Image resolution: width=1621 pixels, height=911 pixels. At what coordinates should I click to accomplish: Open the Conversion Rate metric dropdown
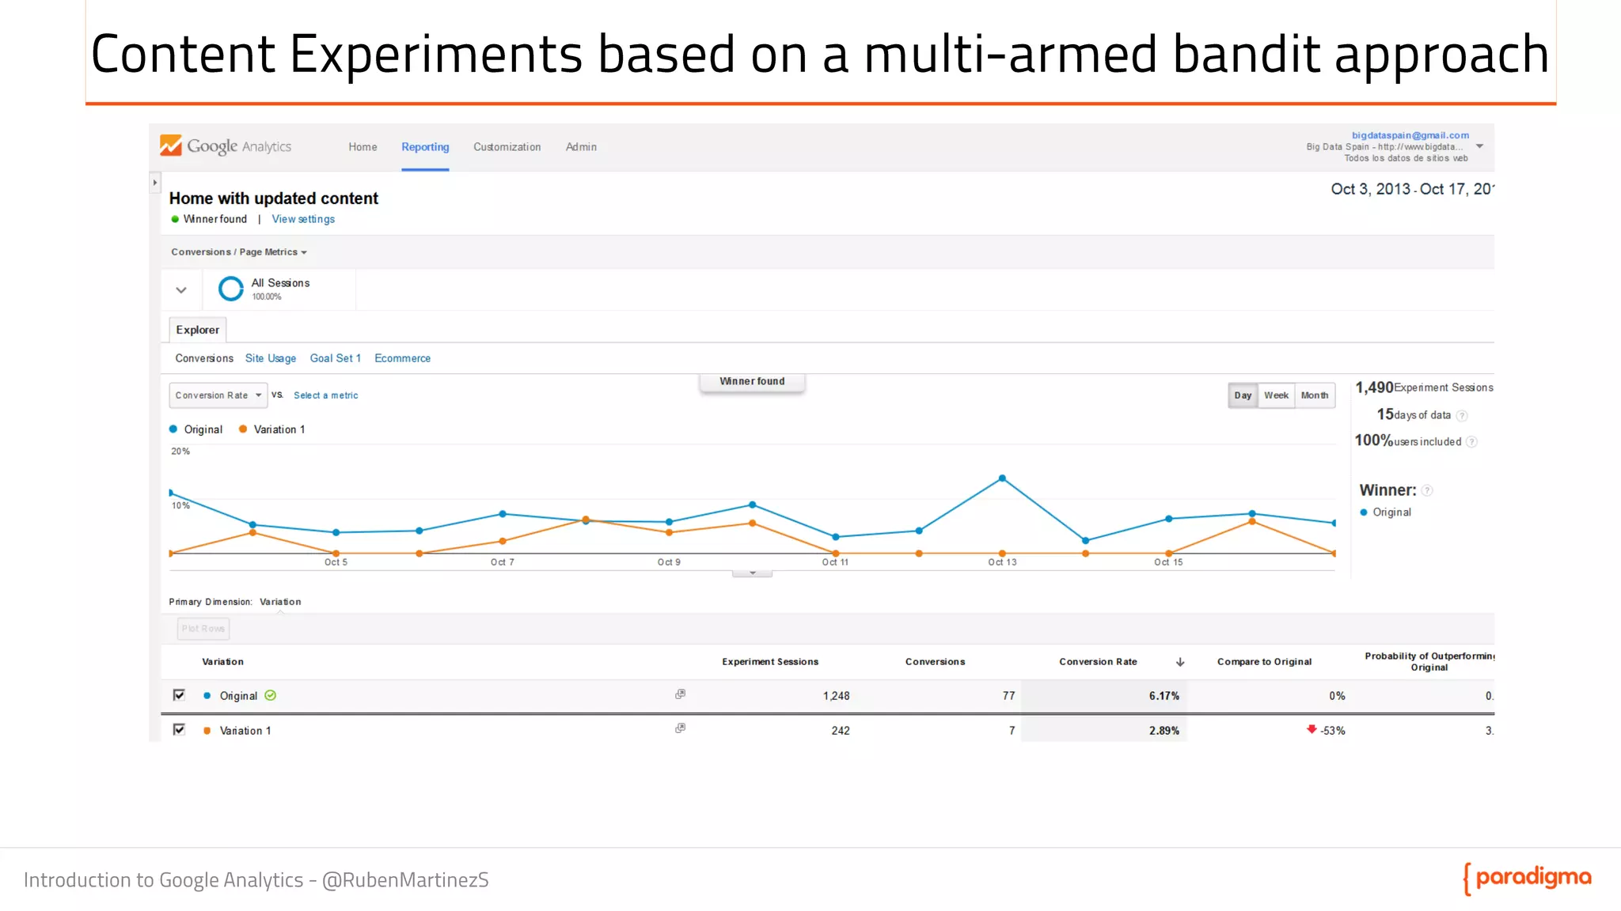(218, 395)
